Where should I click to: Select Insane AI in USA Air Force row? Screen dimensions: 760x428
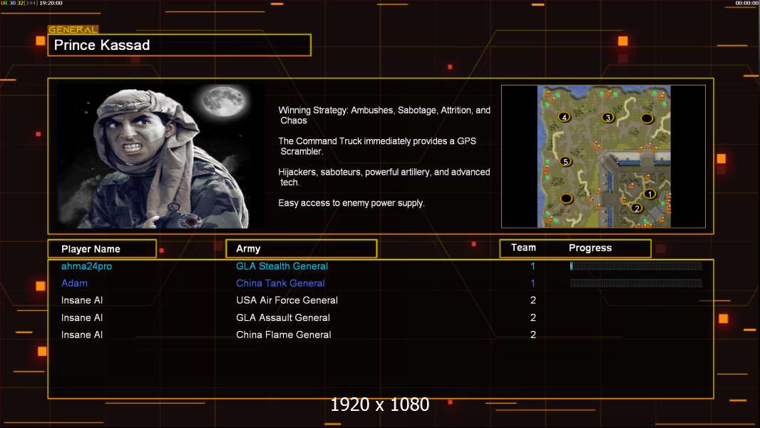82,300
